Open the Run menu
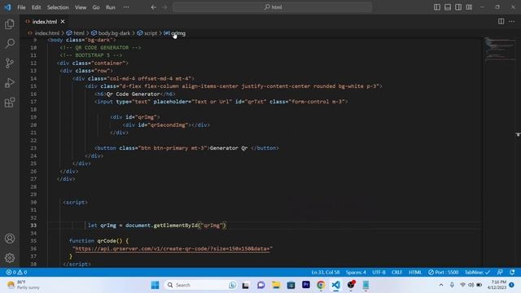521x293 pixels. [x=111, y=7]
